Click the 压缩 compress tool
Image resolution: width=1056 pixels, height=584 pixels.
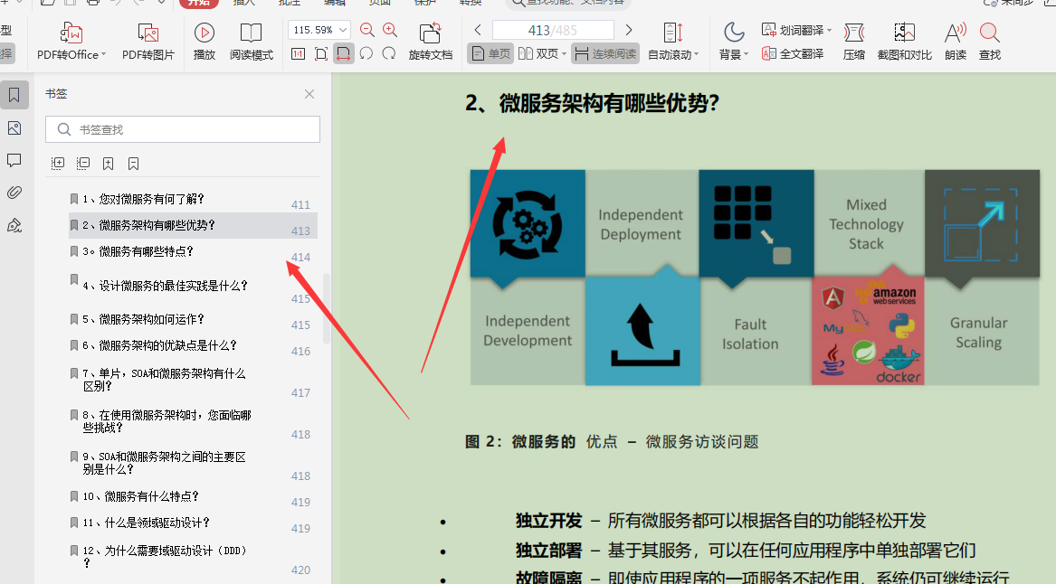854,41
